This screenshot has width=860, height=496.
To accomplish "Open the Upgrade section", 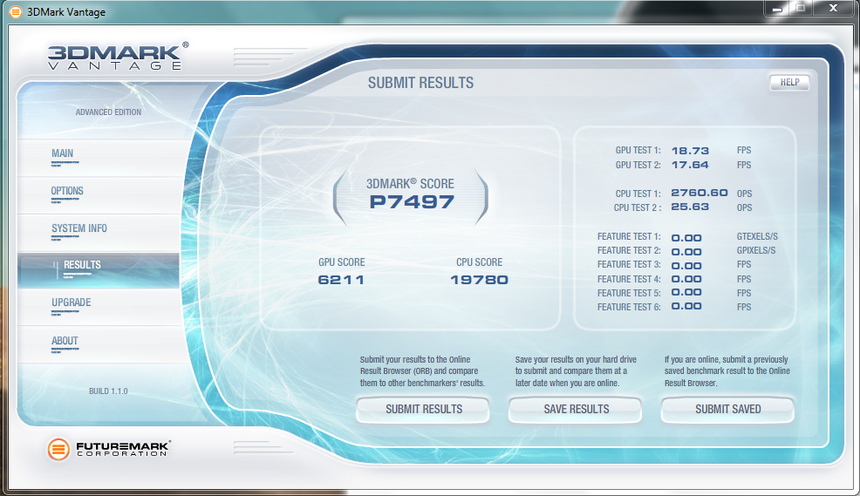I will (99, 307).
